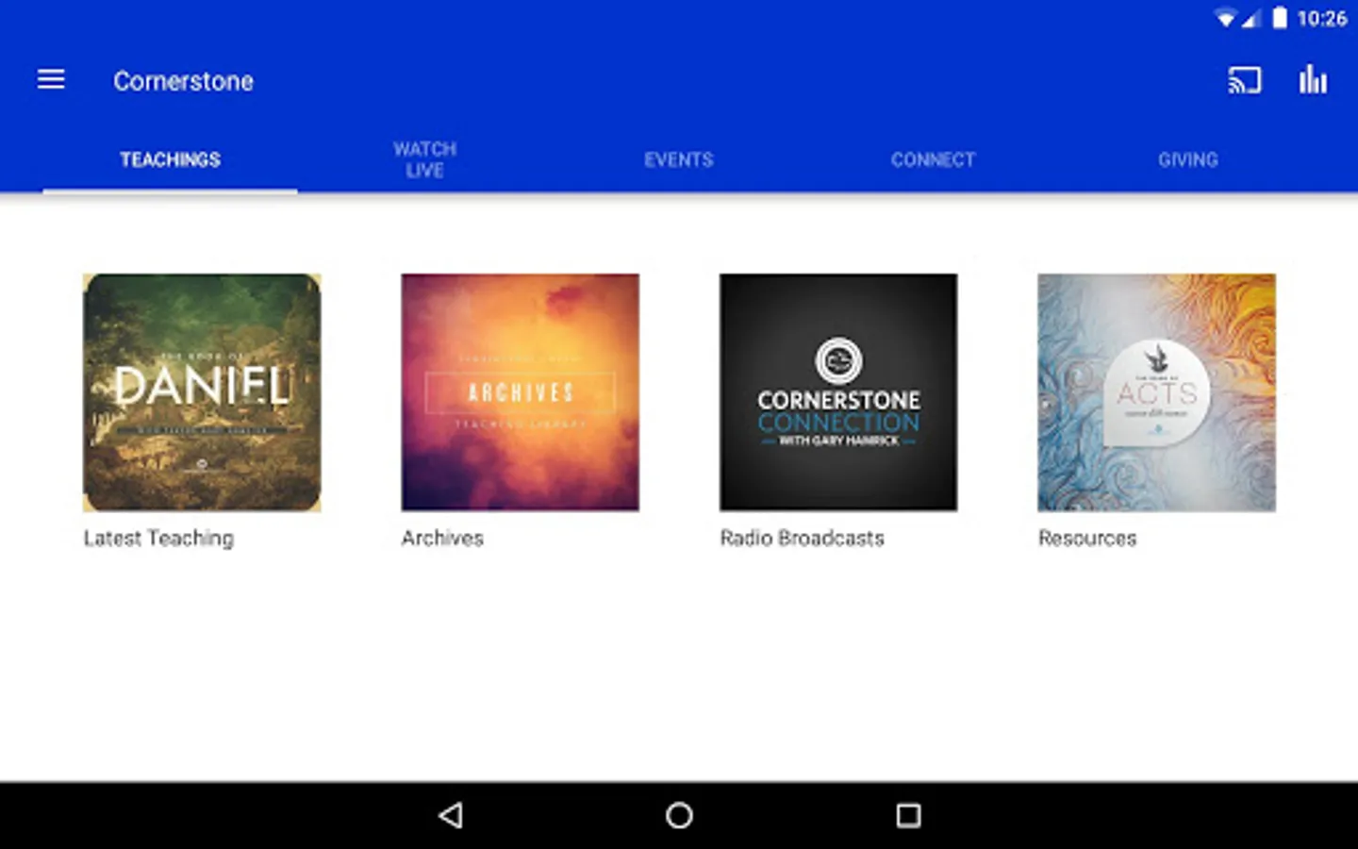Tap the Android recent apps button
This screenshot has height=849, width=1358.
[908, 815]
